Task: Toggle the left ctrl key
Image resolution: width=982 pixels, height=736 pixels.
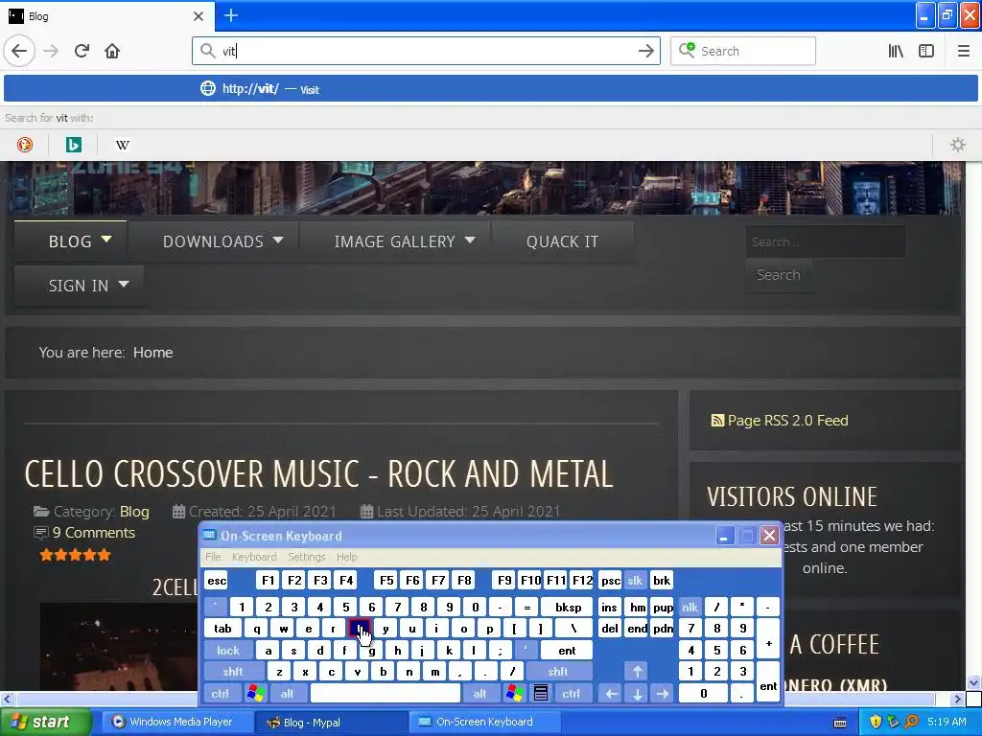Action: pyautogui.click(x=220, y=694)
